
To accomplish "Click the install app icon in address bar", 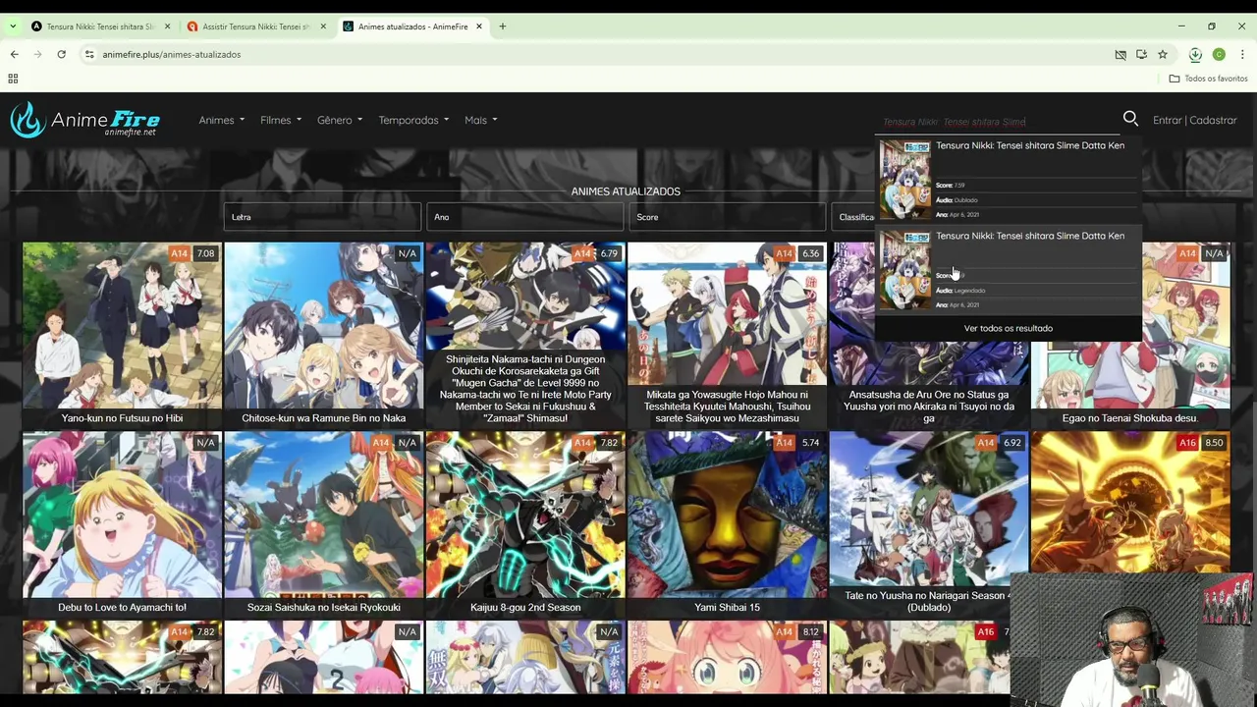I will tap(1141, 54).
